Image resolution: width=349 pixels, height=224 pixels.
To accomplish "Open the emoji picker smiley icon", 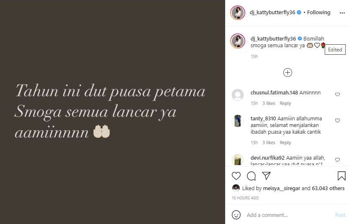I will coord(236,215).
